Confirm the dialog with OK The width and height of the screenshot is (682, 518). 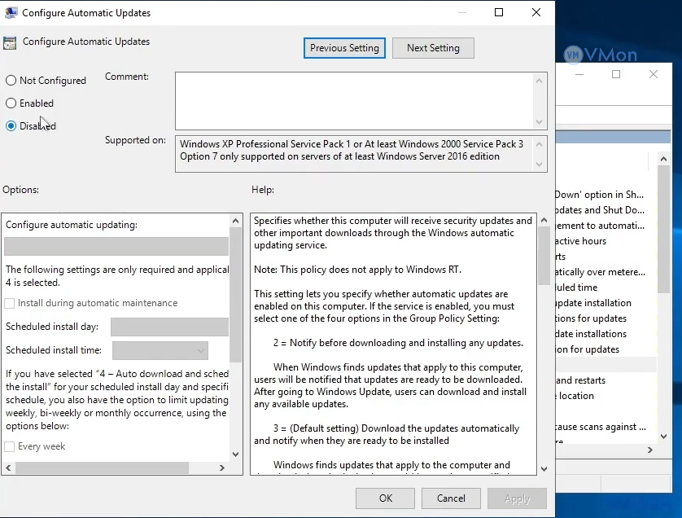(385, 498)
